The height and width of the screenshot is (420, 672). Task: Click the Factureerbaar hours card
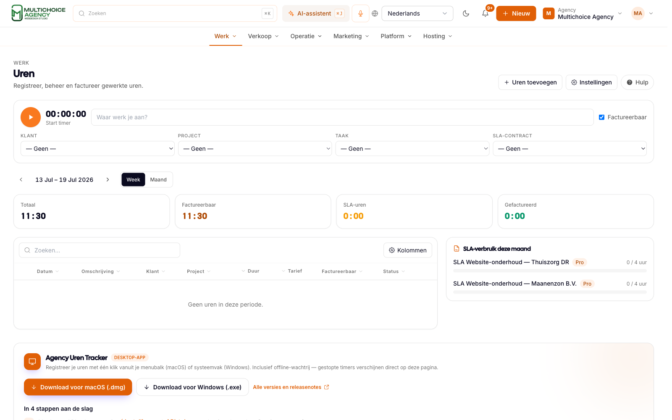[x=253, y=212]
